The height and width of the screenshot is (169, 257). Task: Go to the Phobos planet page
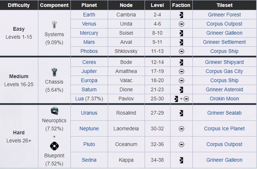tap(89, 51)
